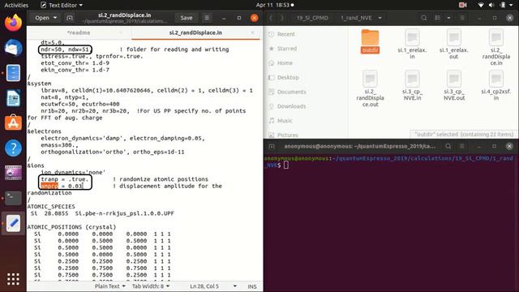Screen dimensions: 519x292
Task: Open view options dropdown in Files
Action: pos(448,18)
